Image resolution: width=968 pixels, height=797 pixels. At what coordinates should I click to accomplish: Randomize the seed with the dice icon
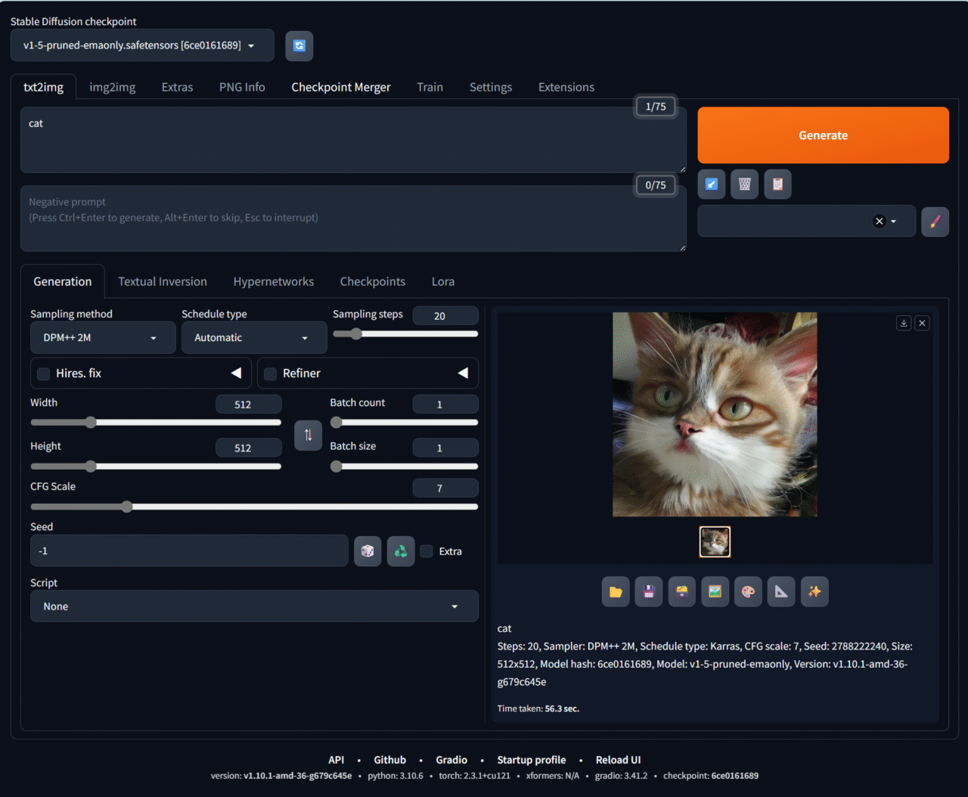click(x=368, y=550)
